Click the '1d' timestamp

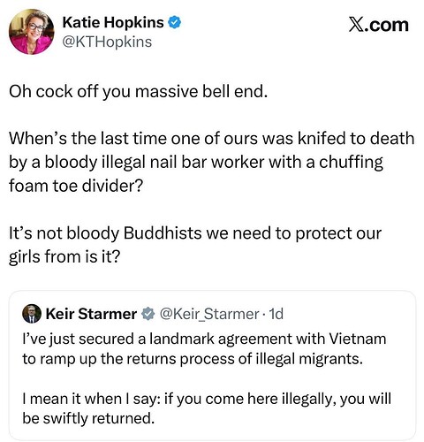(276, 314)
